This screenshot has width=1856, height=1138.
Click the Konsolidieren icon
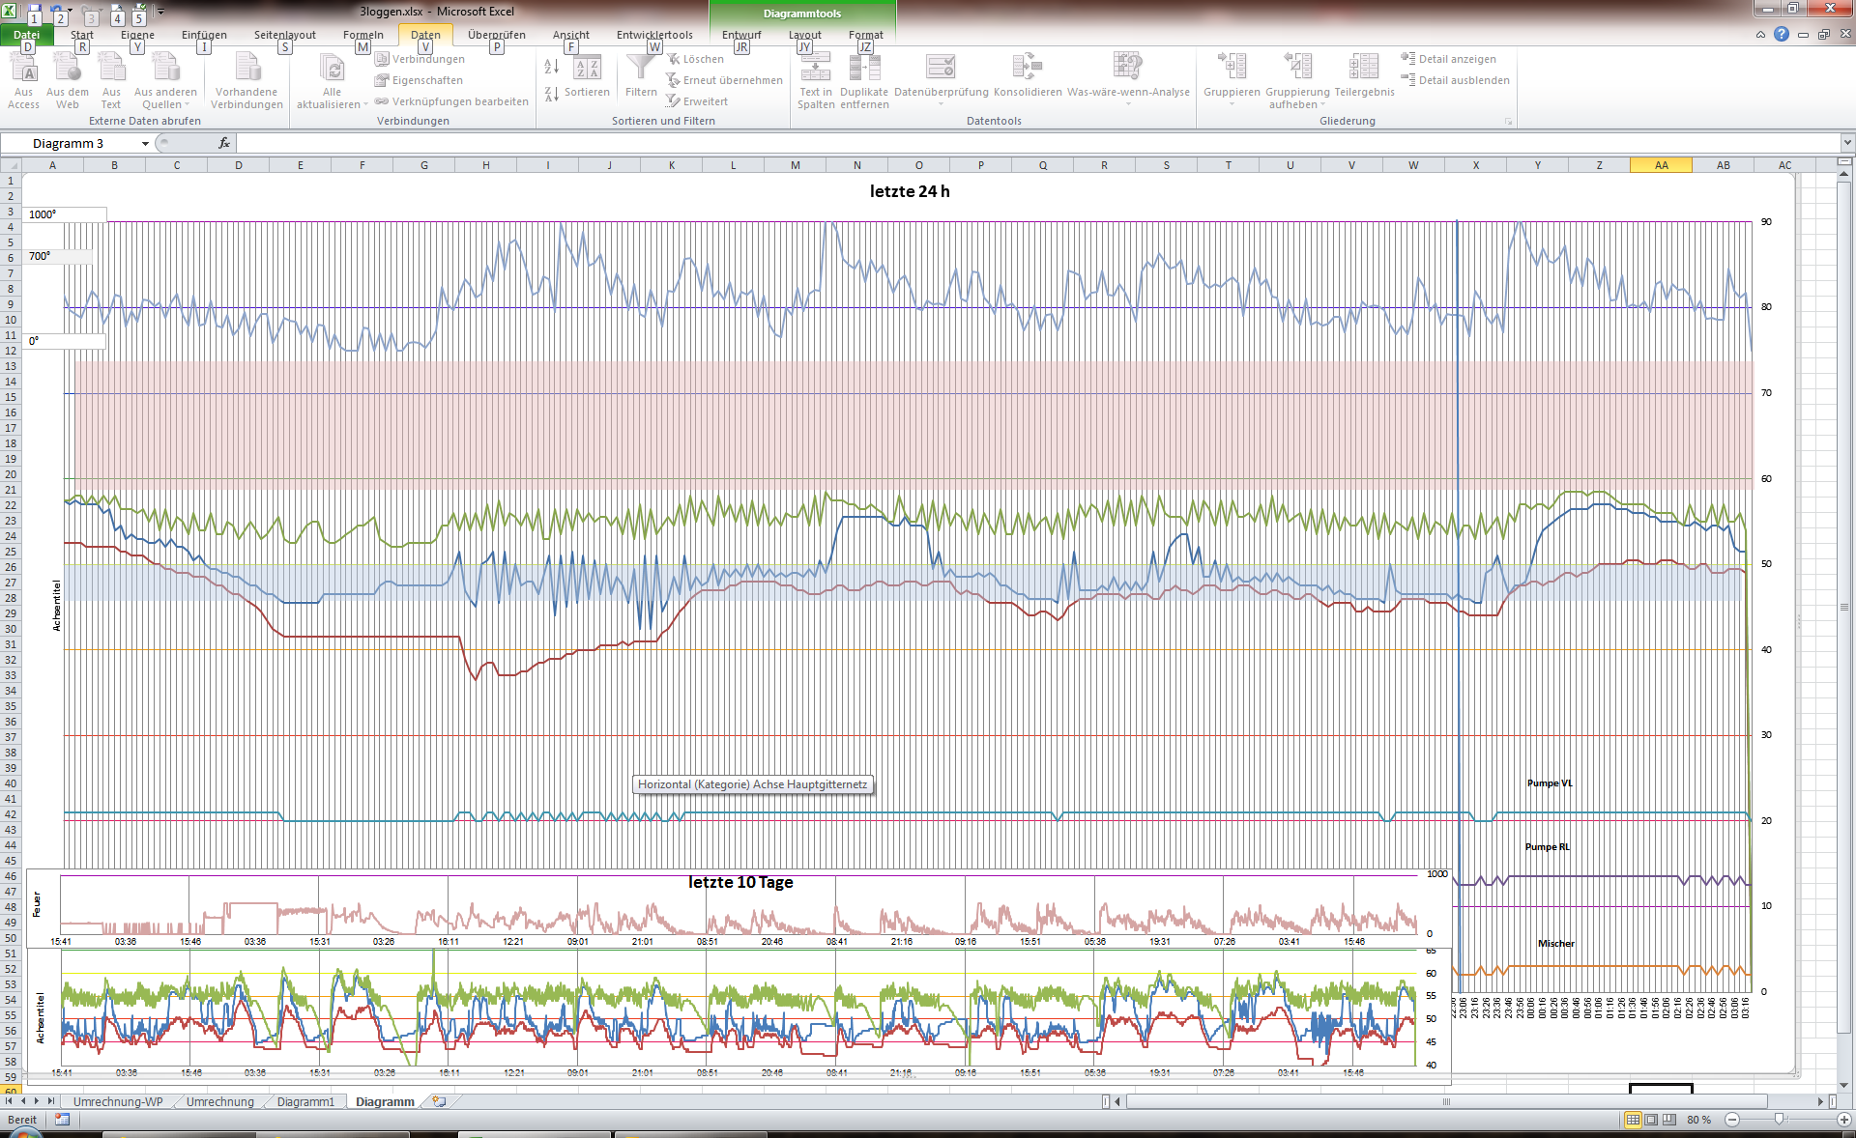(1027, 68)
